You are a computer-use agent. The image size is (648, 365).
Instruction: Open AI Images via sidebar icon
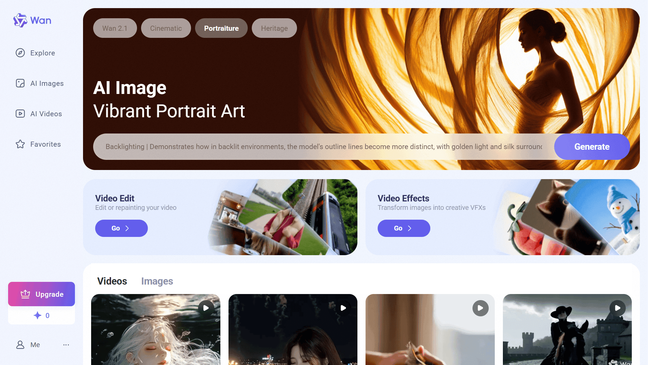tap(20, 83)
